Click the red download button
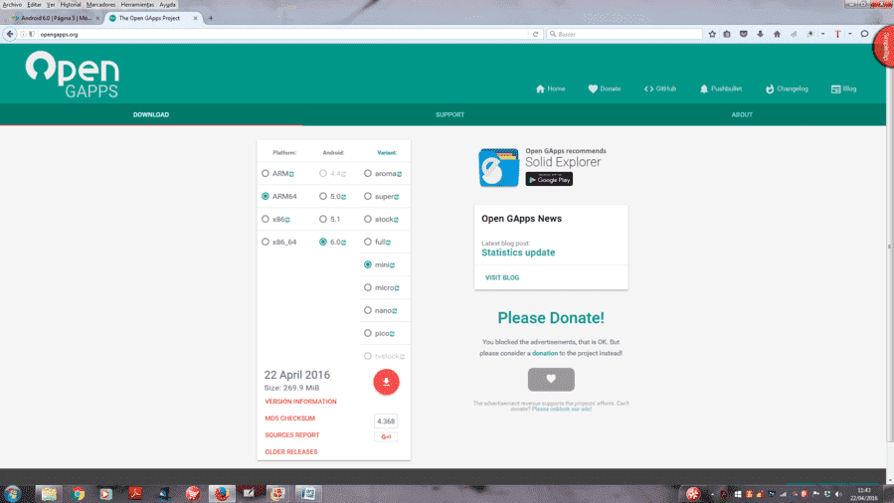Image resolution: width=894 pixels, height=503 pixels. coord(386,382)
